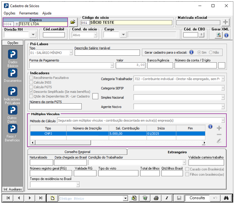Screen dimensions: 235x204
Task: Open the Forma de Pagamento dropdown
Action: [112, 65]
